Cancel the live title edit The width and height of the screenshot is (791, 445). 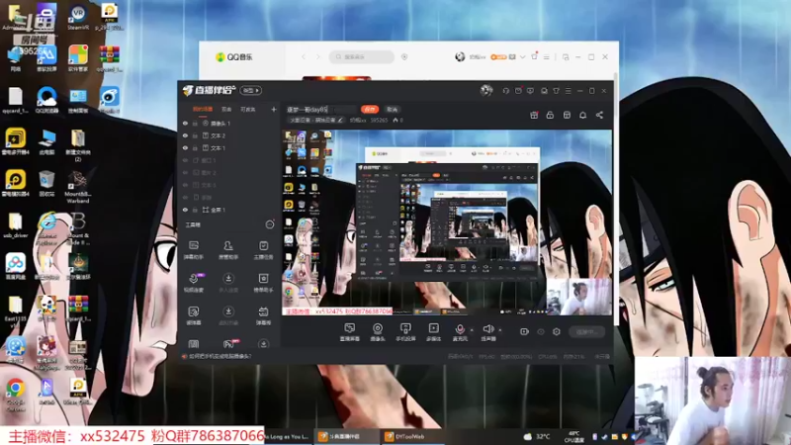tap(392, 109)
